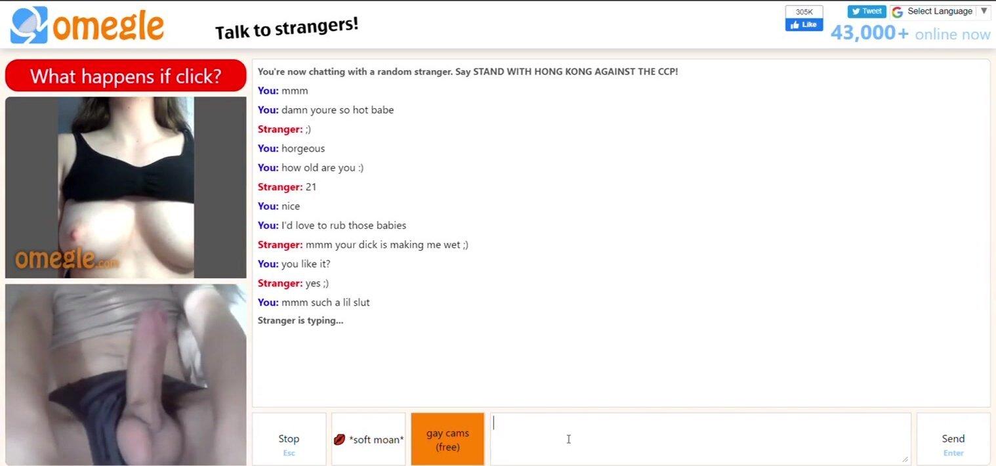Click the Google G icon beside Select Language
The width and height of the screenshot is (996, 466).
tap(897, 12)
